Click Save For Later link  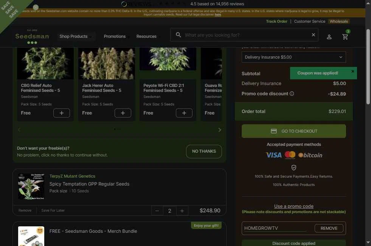click(53, 210)
